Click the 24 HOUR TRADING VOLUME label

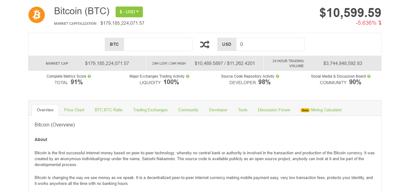click(288, 63)
